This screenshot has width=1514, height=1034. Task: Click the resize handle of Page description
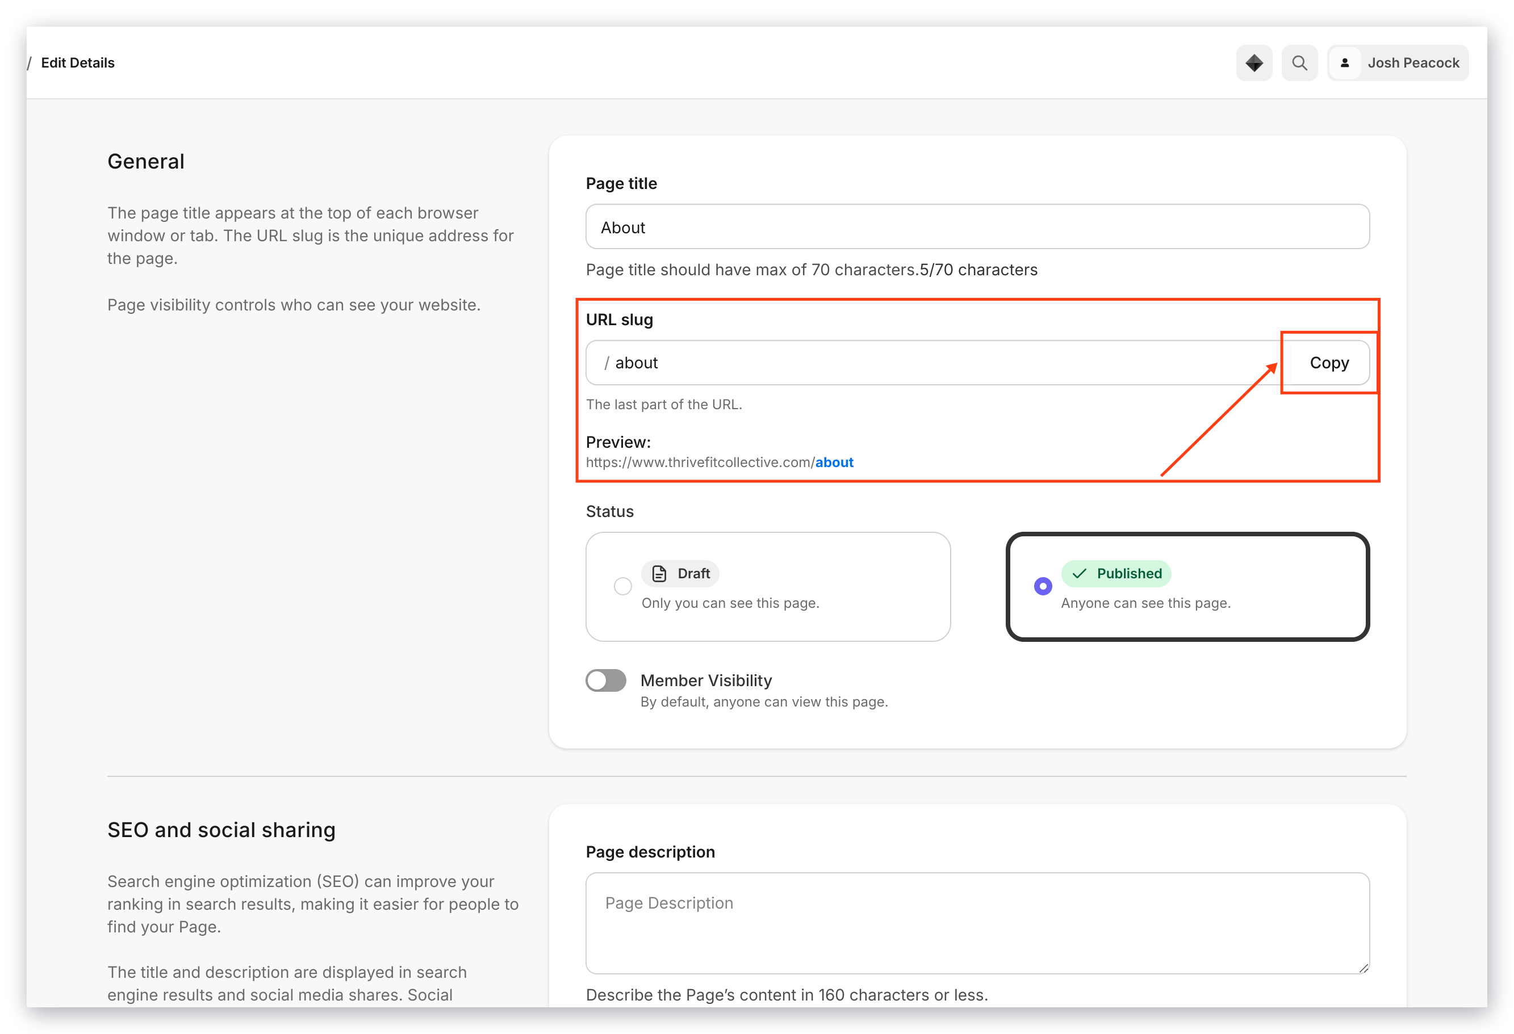pyautogui.click(x=1363, y=968)
